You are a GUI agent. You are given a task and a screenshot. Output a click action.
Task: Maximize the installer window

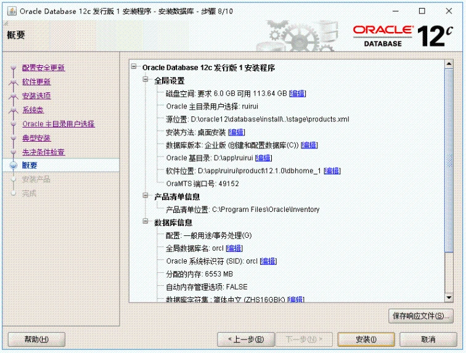(422, 11)
